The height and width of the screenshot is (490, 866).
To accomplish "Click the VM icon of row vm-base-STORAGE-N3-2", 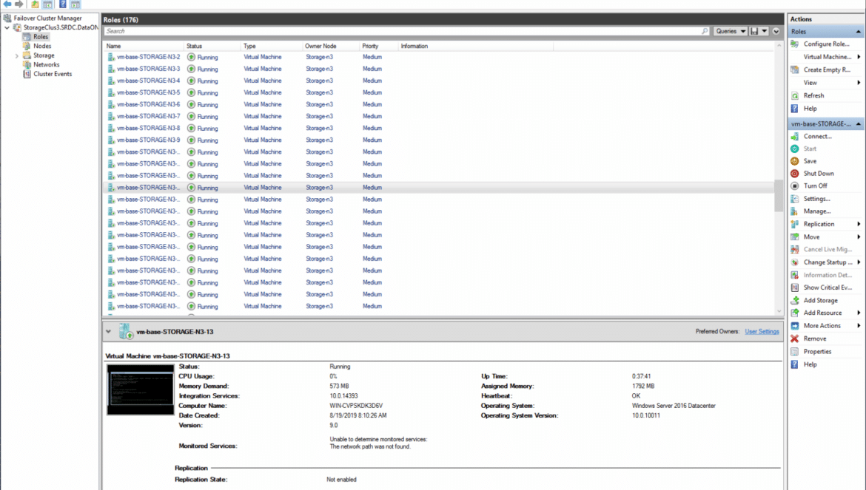I will pyautogui.click(x=112, y=57).
